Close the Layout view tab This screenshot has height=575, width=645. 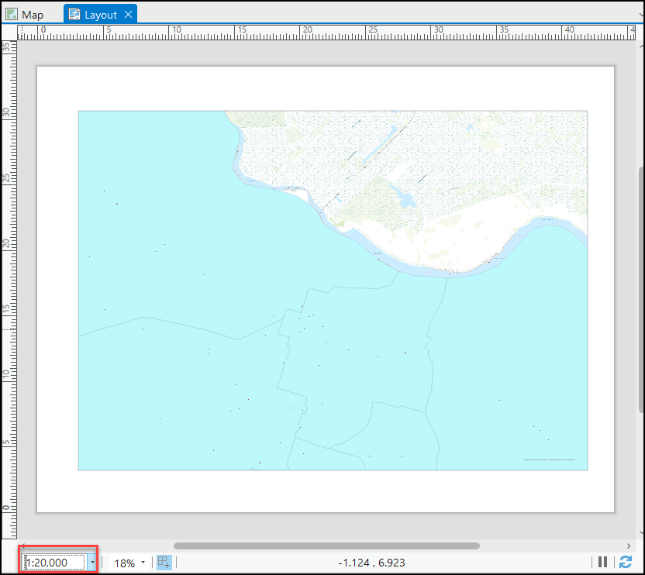[128, 13]
